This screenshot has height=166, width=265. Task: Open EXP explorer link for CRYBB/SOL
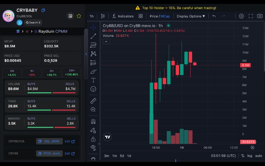70,141
